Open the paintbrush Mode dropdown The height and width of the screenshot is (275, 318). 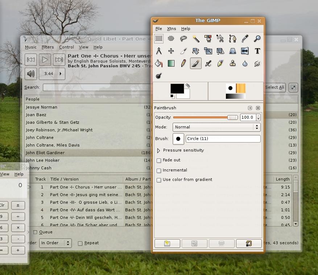pyautogui.click(x=216, y=127)
